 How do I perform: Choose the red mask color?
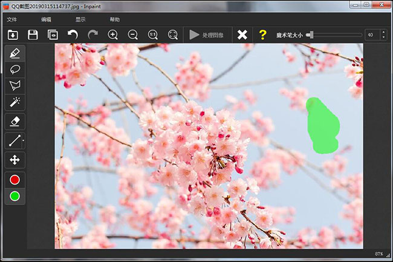[x=15, y=180]
